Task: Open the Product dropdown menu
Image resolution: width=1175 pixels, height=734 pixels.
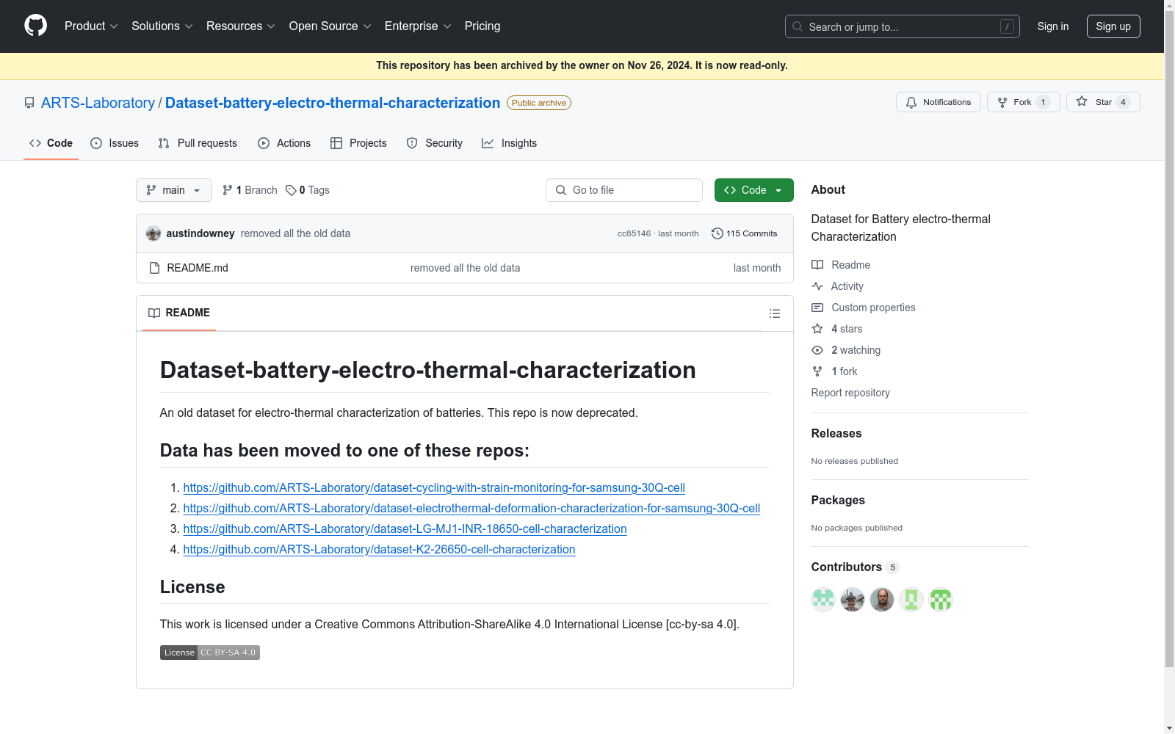Action: (91, 26)
